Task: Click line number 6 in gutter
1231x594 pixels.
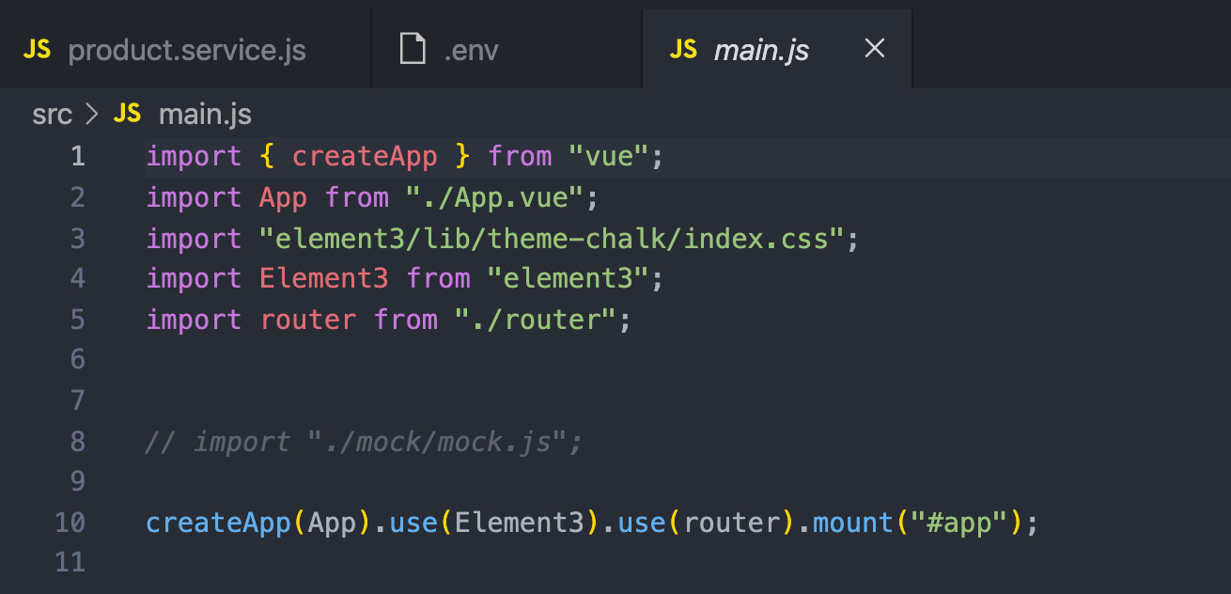Action: pos(77,359)
